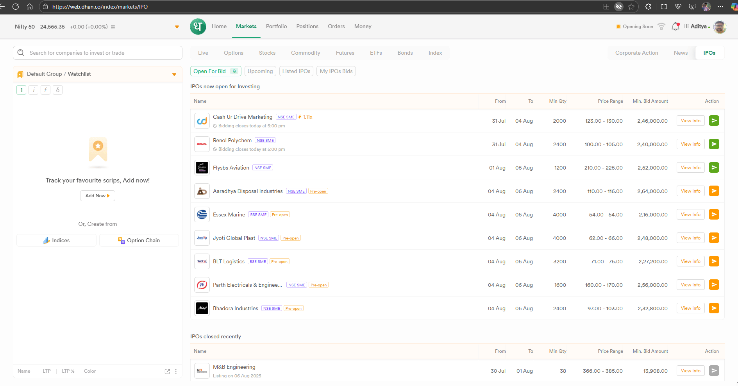Click the Cash Ur Drive Marketing logo
Screen dimensions: 738x386
[x=202, y=121]
